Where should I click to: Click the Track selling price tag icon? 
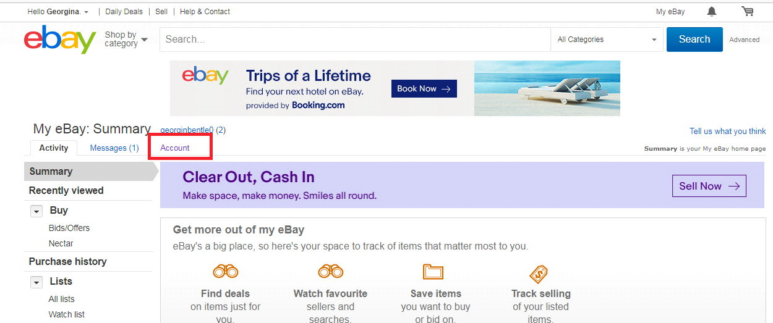point(539,273)
